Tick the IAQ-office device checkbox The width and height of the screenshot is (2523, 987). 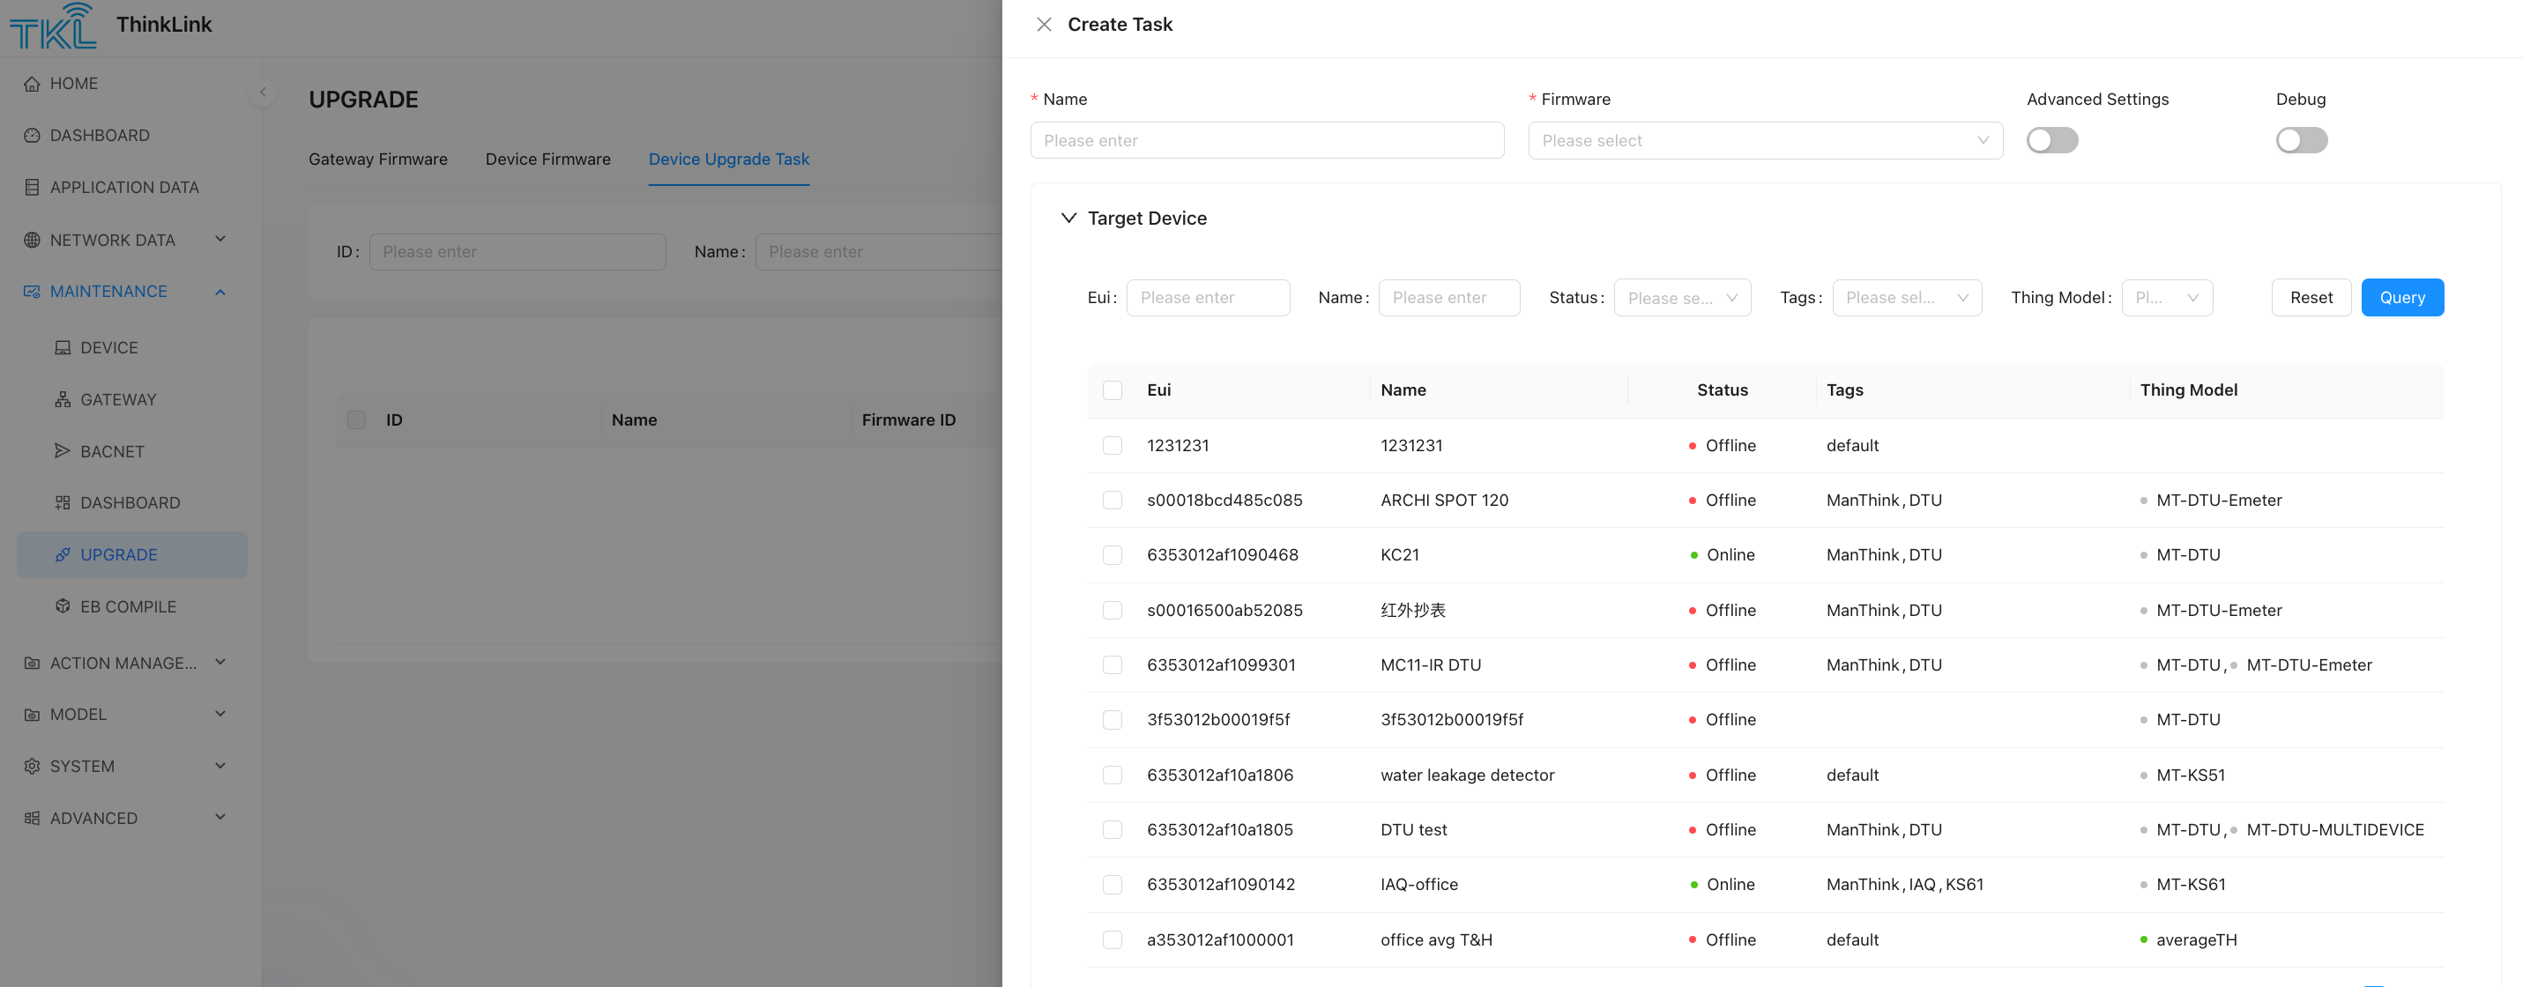point(1113,885)
